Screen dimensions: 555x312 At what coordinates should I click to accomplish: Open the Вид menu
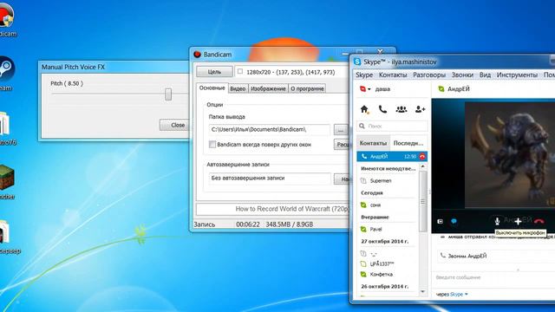pos(485,75)
